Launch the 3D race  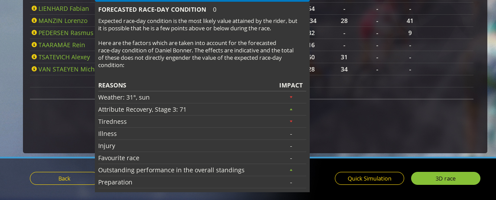point(445,178)
